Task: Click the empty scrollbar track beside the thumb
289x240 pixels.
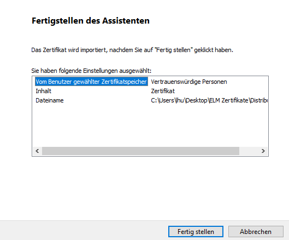Action: (249, 151)
